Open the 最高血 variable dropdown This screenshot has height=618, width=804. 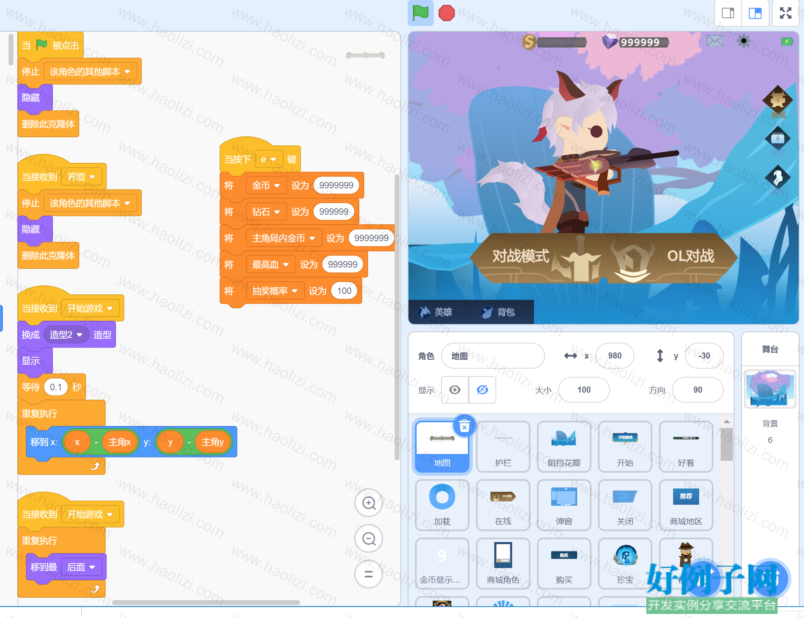(x=270, y=265)
